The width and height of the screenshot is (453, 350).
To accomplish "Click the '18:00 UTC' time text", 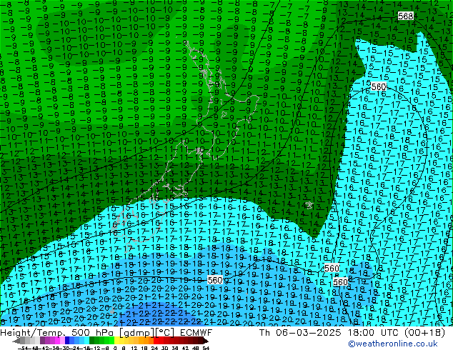I will click(374, 333).
